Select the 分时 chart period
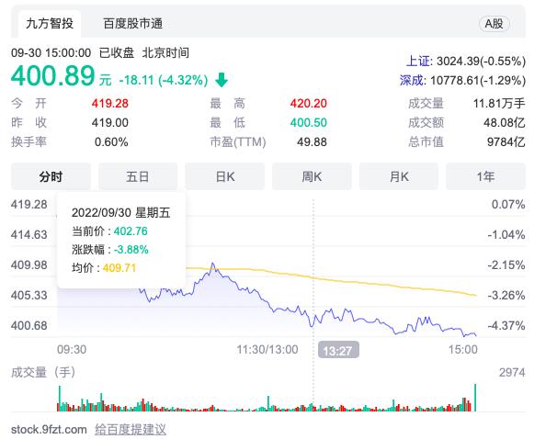 [x=51, y=175]
